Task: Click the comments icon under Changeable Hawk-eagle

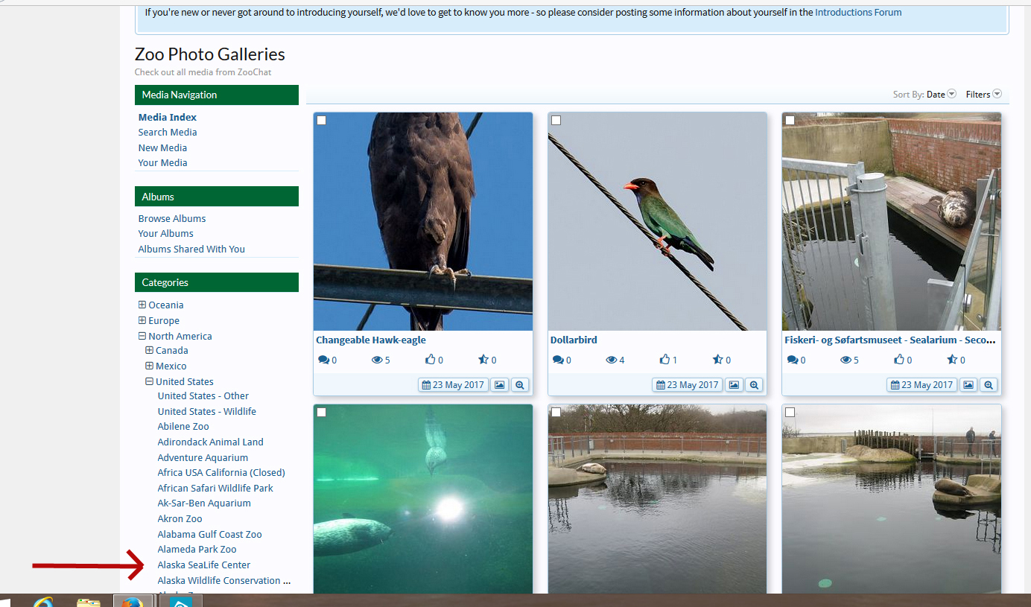Action: click(323, 360)
